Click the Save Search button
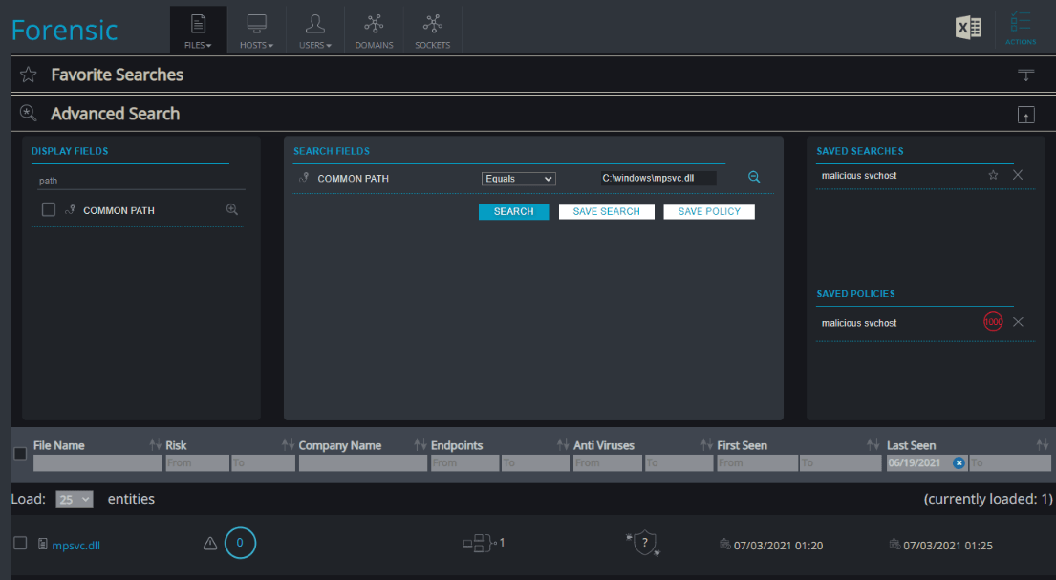The image size is (1056, 580). coord(606,211)
